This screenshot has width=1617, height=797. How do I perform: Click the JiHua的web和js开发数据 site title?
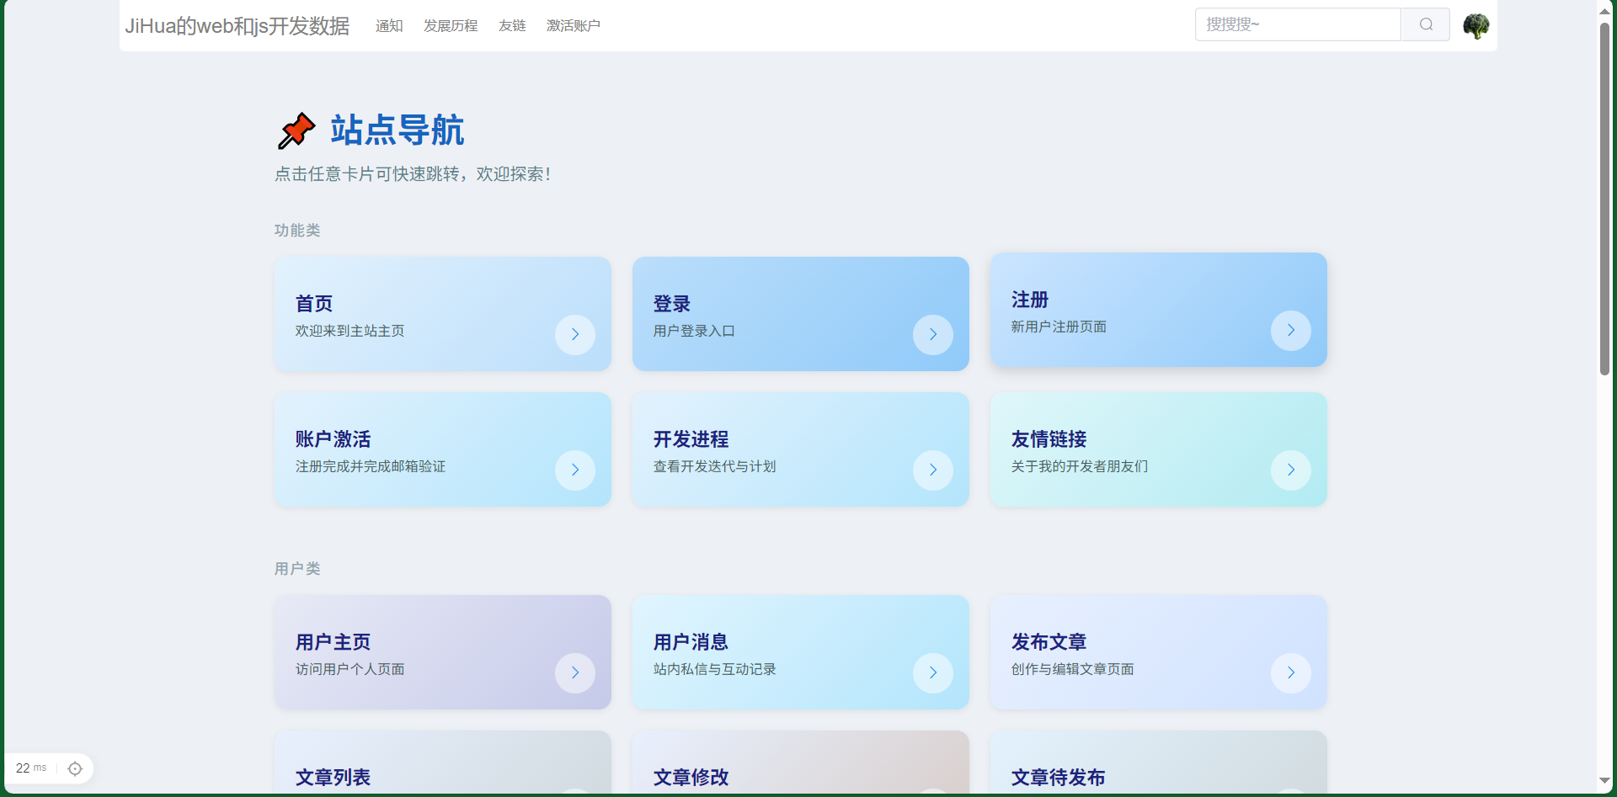pyautogui.click(x=237, y=26)
